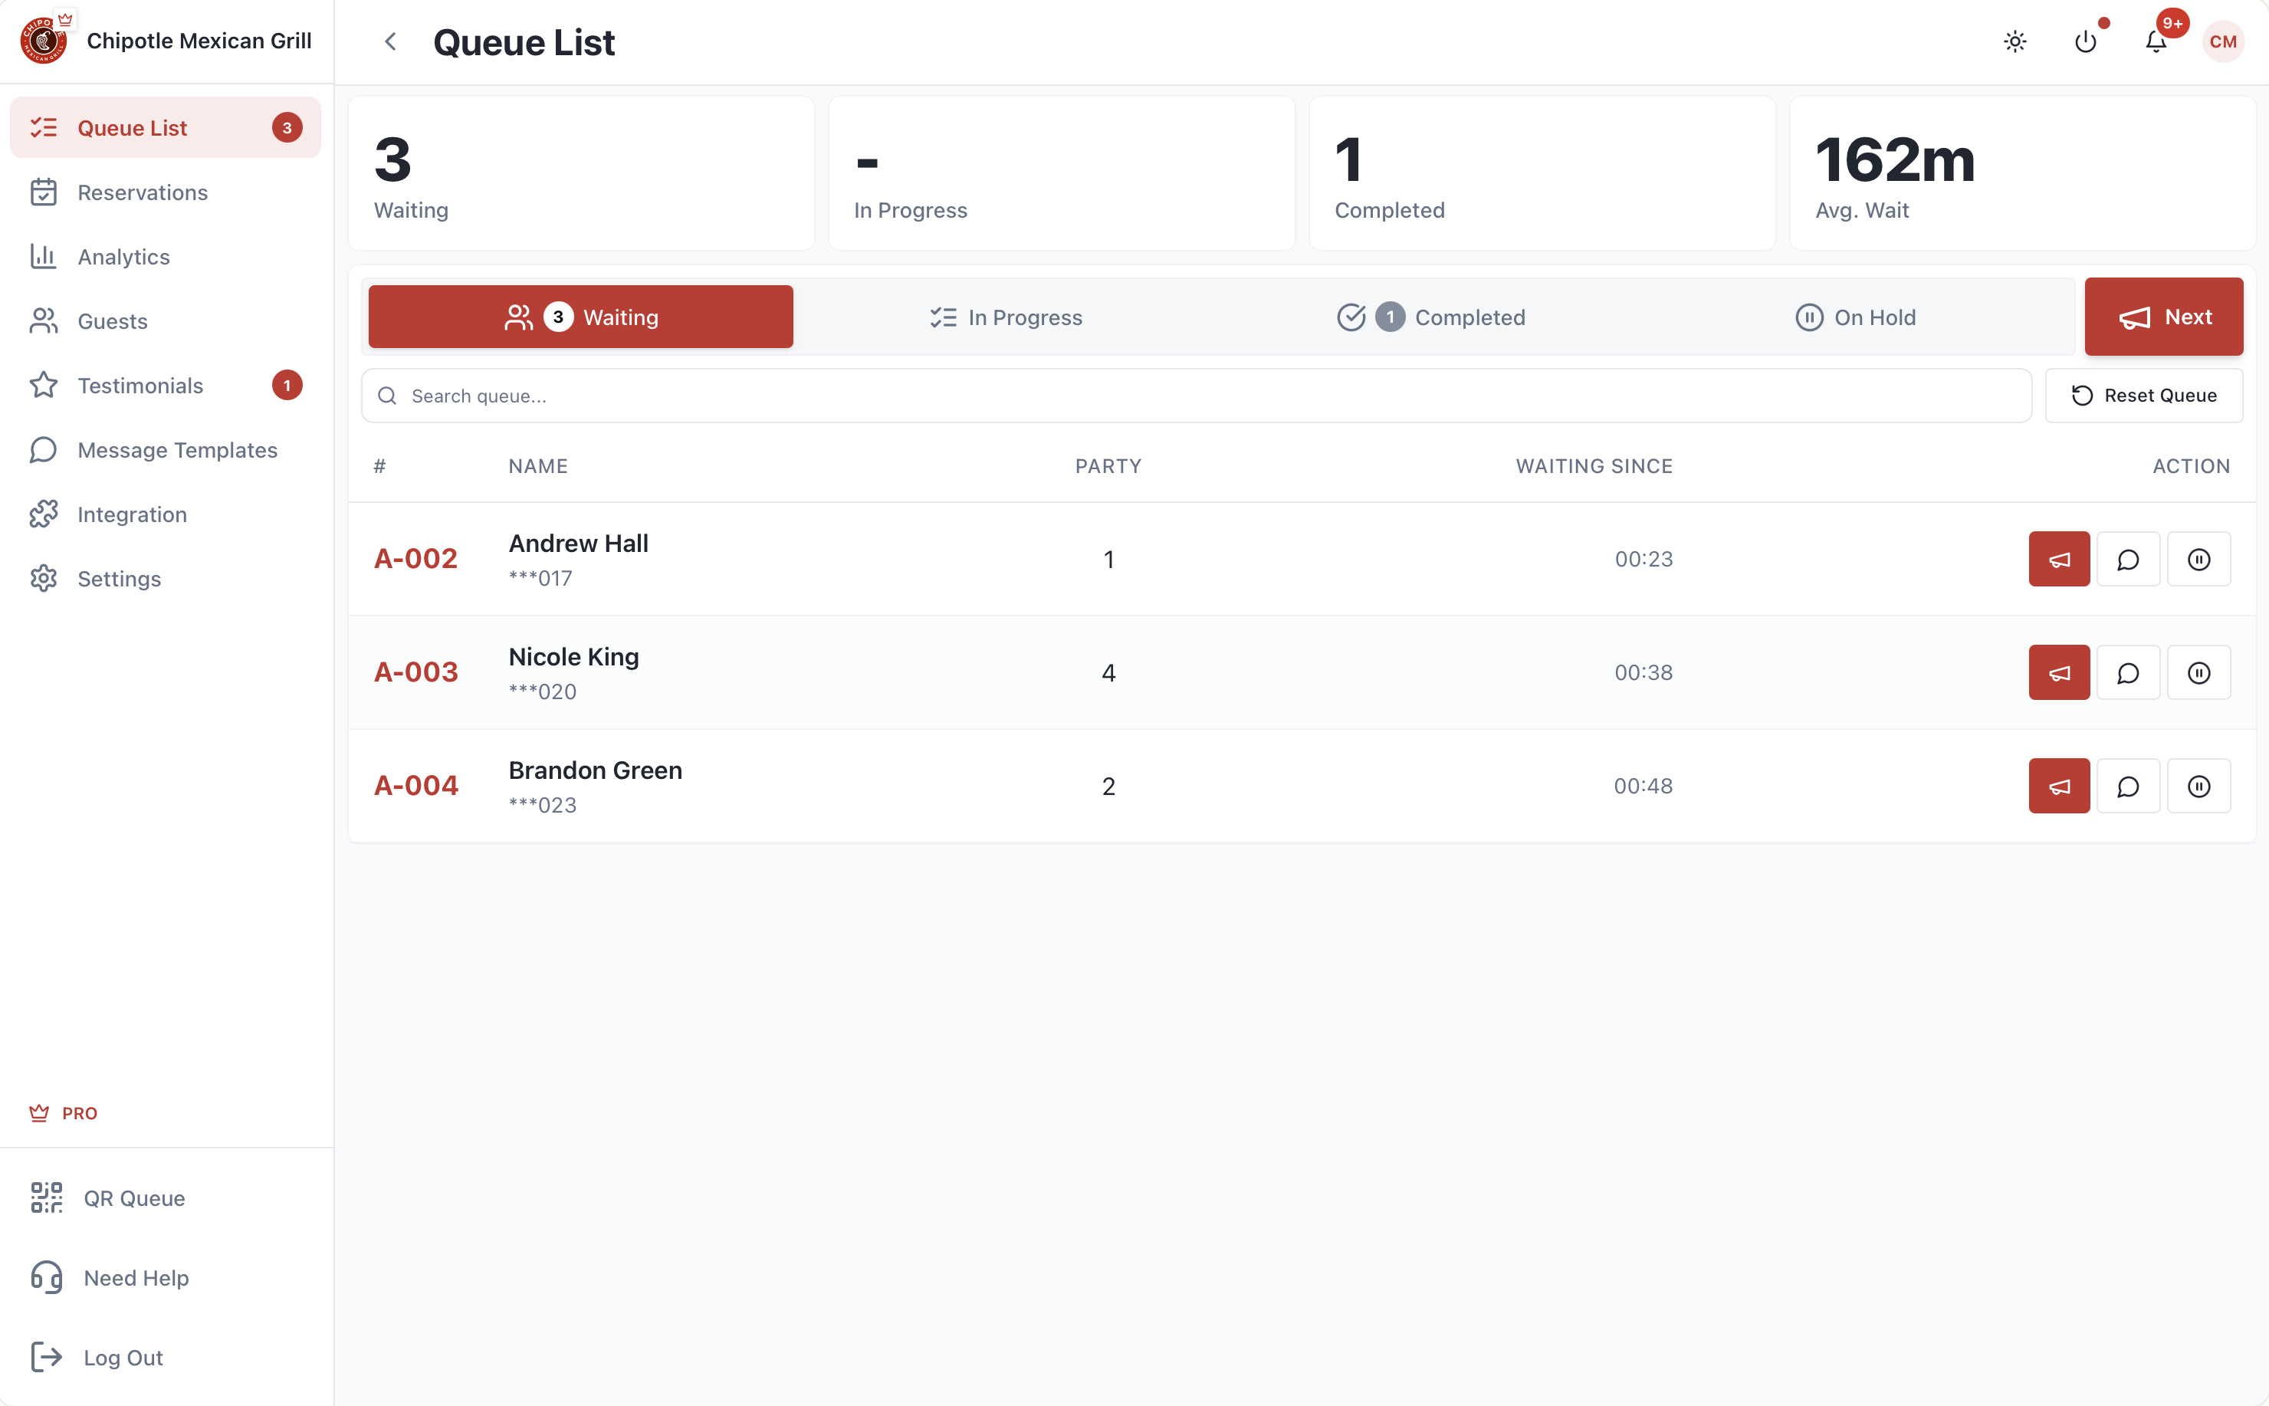Collapse the sidebar with the back chevron
2269x1406 pixels.
tap(390, 42)
